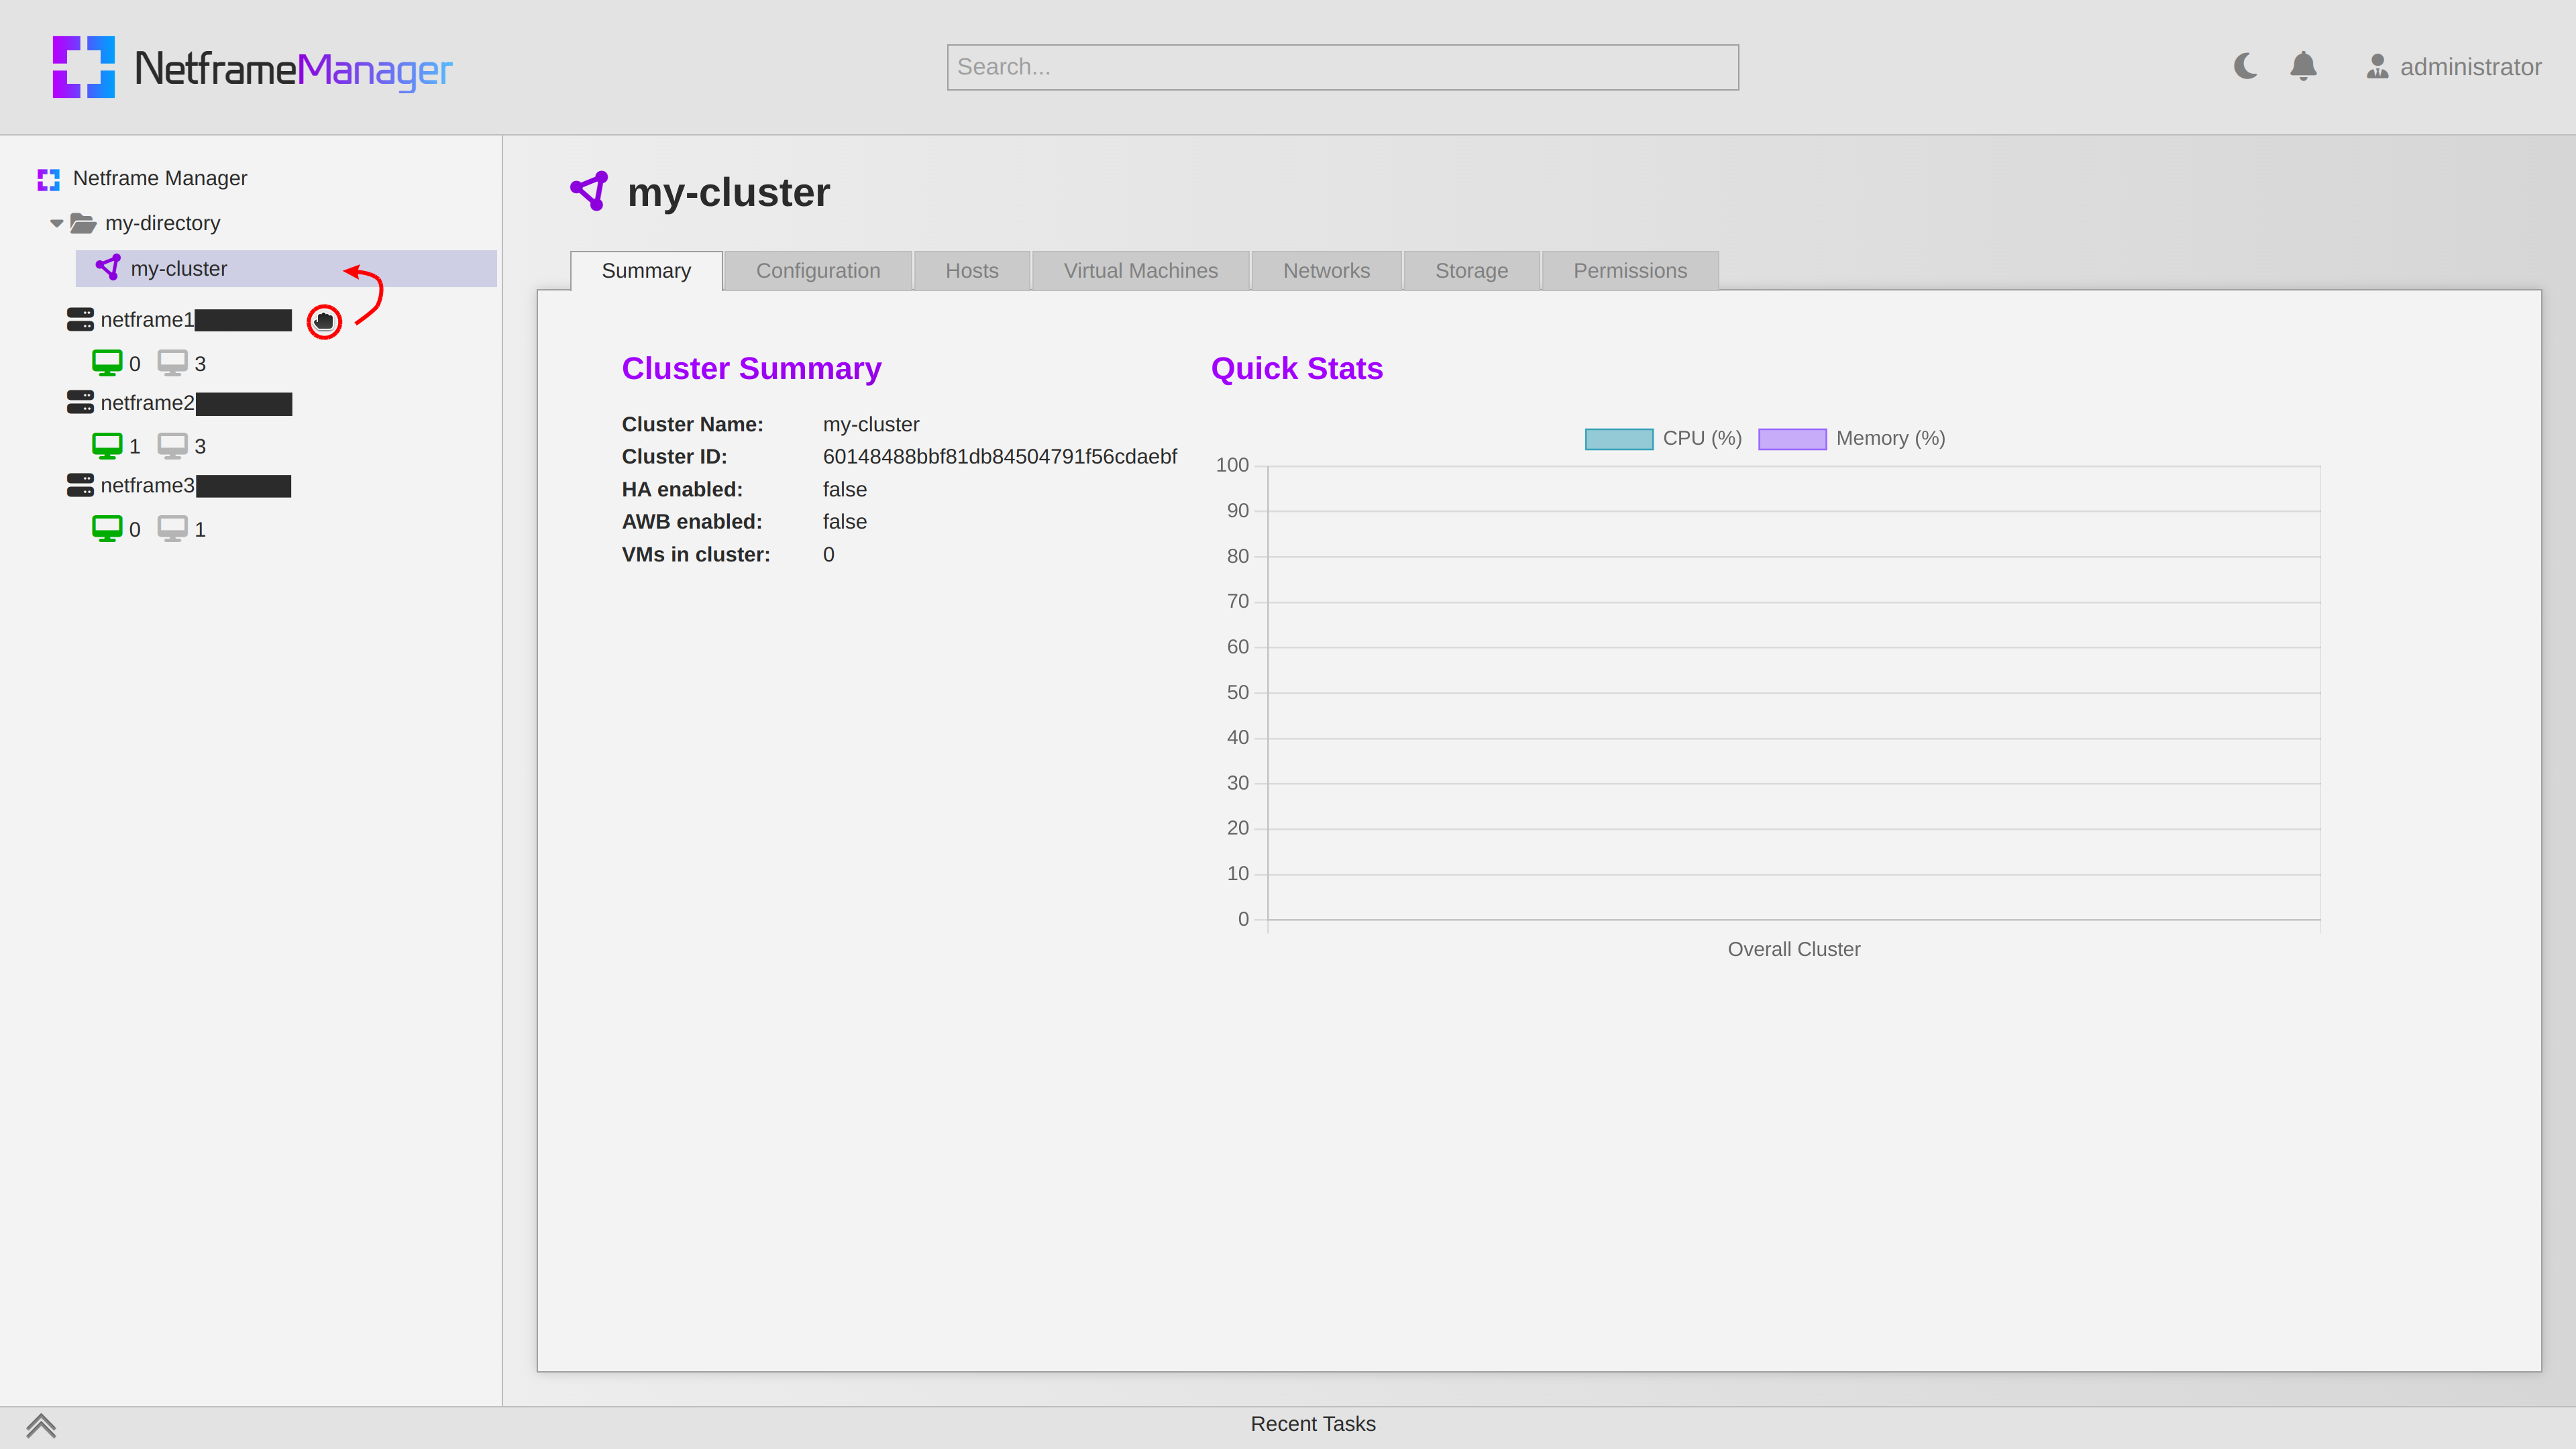Click gray stopped VMs icon under netframe2
The height and width of the screenshot is (1449, 2576).
tap(172, 446)
